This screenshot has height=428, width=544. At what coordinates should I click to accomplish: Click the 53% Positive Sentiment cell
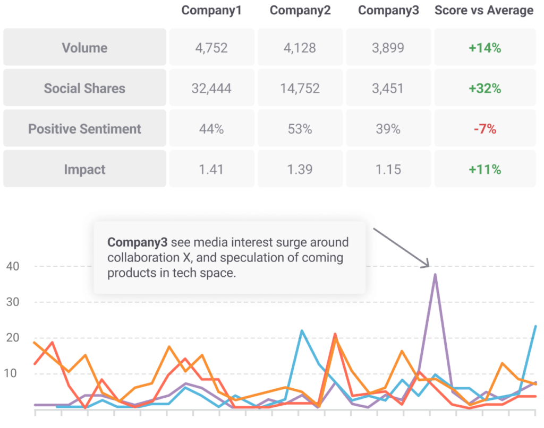click(x=300, y=129)
